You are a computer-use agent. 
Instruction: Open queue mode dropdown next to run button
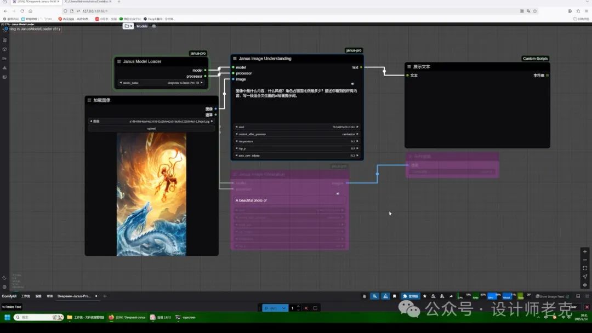pyautogui.click(x=284, y=308)
